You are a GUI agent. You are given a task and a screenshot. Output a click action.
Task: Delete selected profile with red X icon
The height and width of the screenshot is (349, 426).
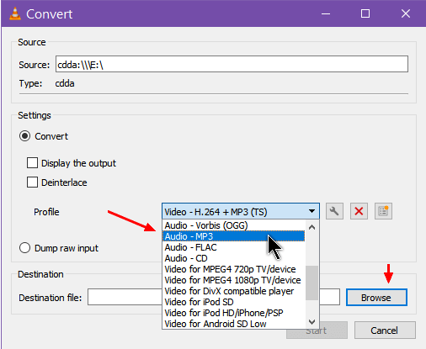359,211
